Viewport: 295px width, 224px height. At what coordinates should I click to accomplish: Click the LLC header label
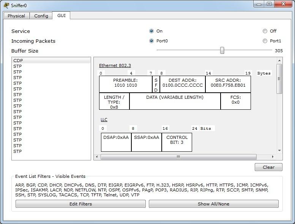point(104,120)
